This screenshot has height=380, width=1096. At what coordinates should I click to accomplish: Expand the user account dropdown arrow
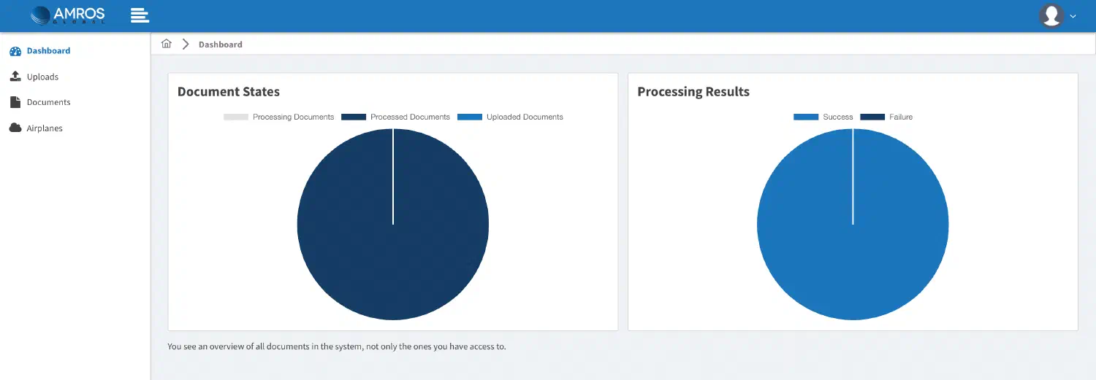coord(1073,16)
